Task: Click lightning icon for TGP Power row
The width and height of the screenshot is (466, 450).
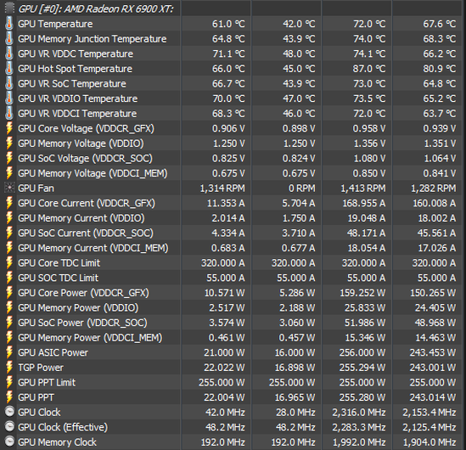Action: point(9,367)
